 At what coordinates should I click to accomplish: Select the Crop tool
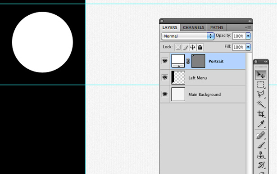pyautogui.click(x=261, y=114)
